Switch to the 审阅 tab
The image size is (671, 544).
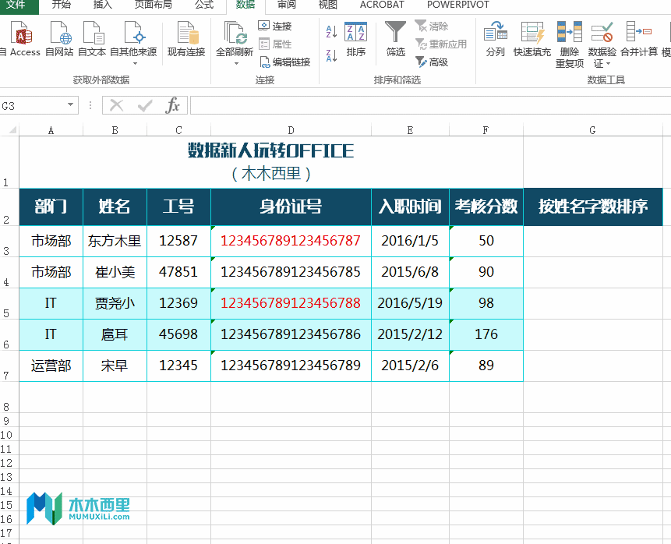(286, 5)
